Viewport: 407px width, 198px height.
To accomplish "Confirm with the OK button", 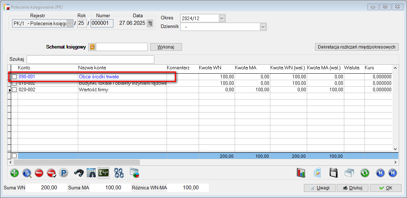I will point(386,188).
